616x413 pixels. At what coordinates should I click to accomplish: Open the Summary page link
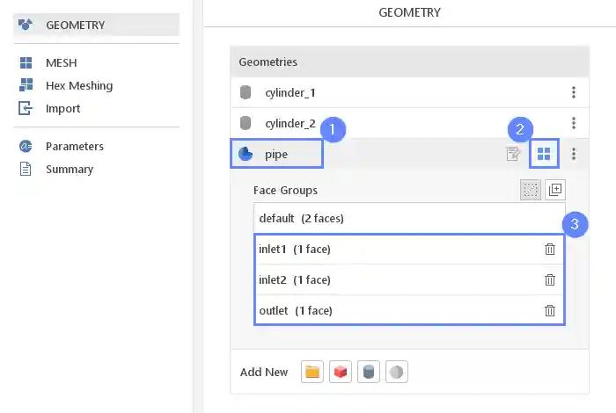(69, 169)
